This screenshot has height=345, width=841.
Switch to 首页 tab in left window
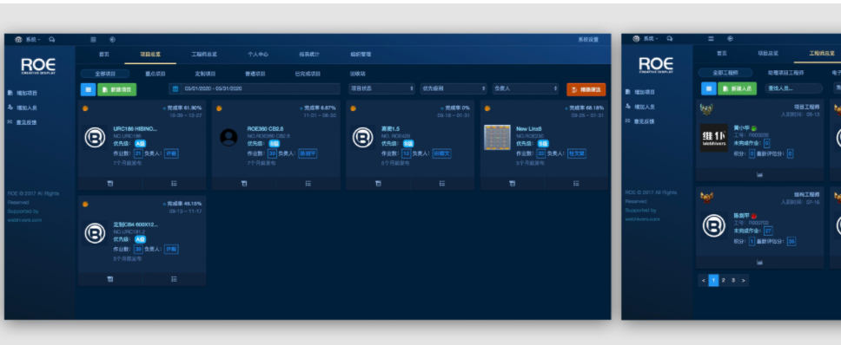104,55
